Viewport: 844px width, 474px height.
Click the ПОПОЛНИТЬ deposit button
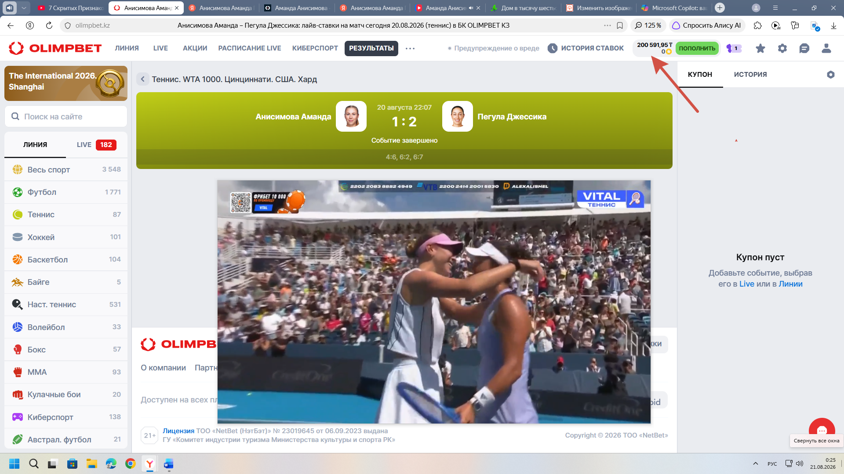click(697, 48)
